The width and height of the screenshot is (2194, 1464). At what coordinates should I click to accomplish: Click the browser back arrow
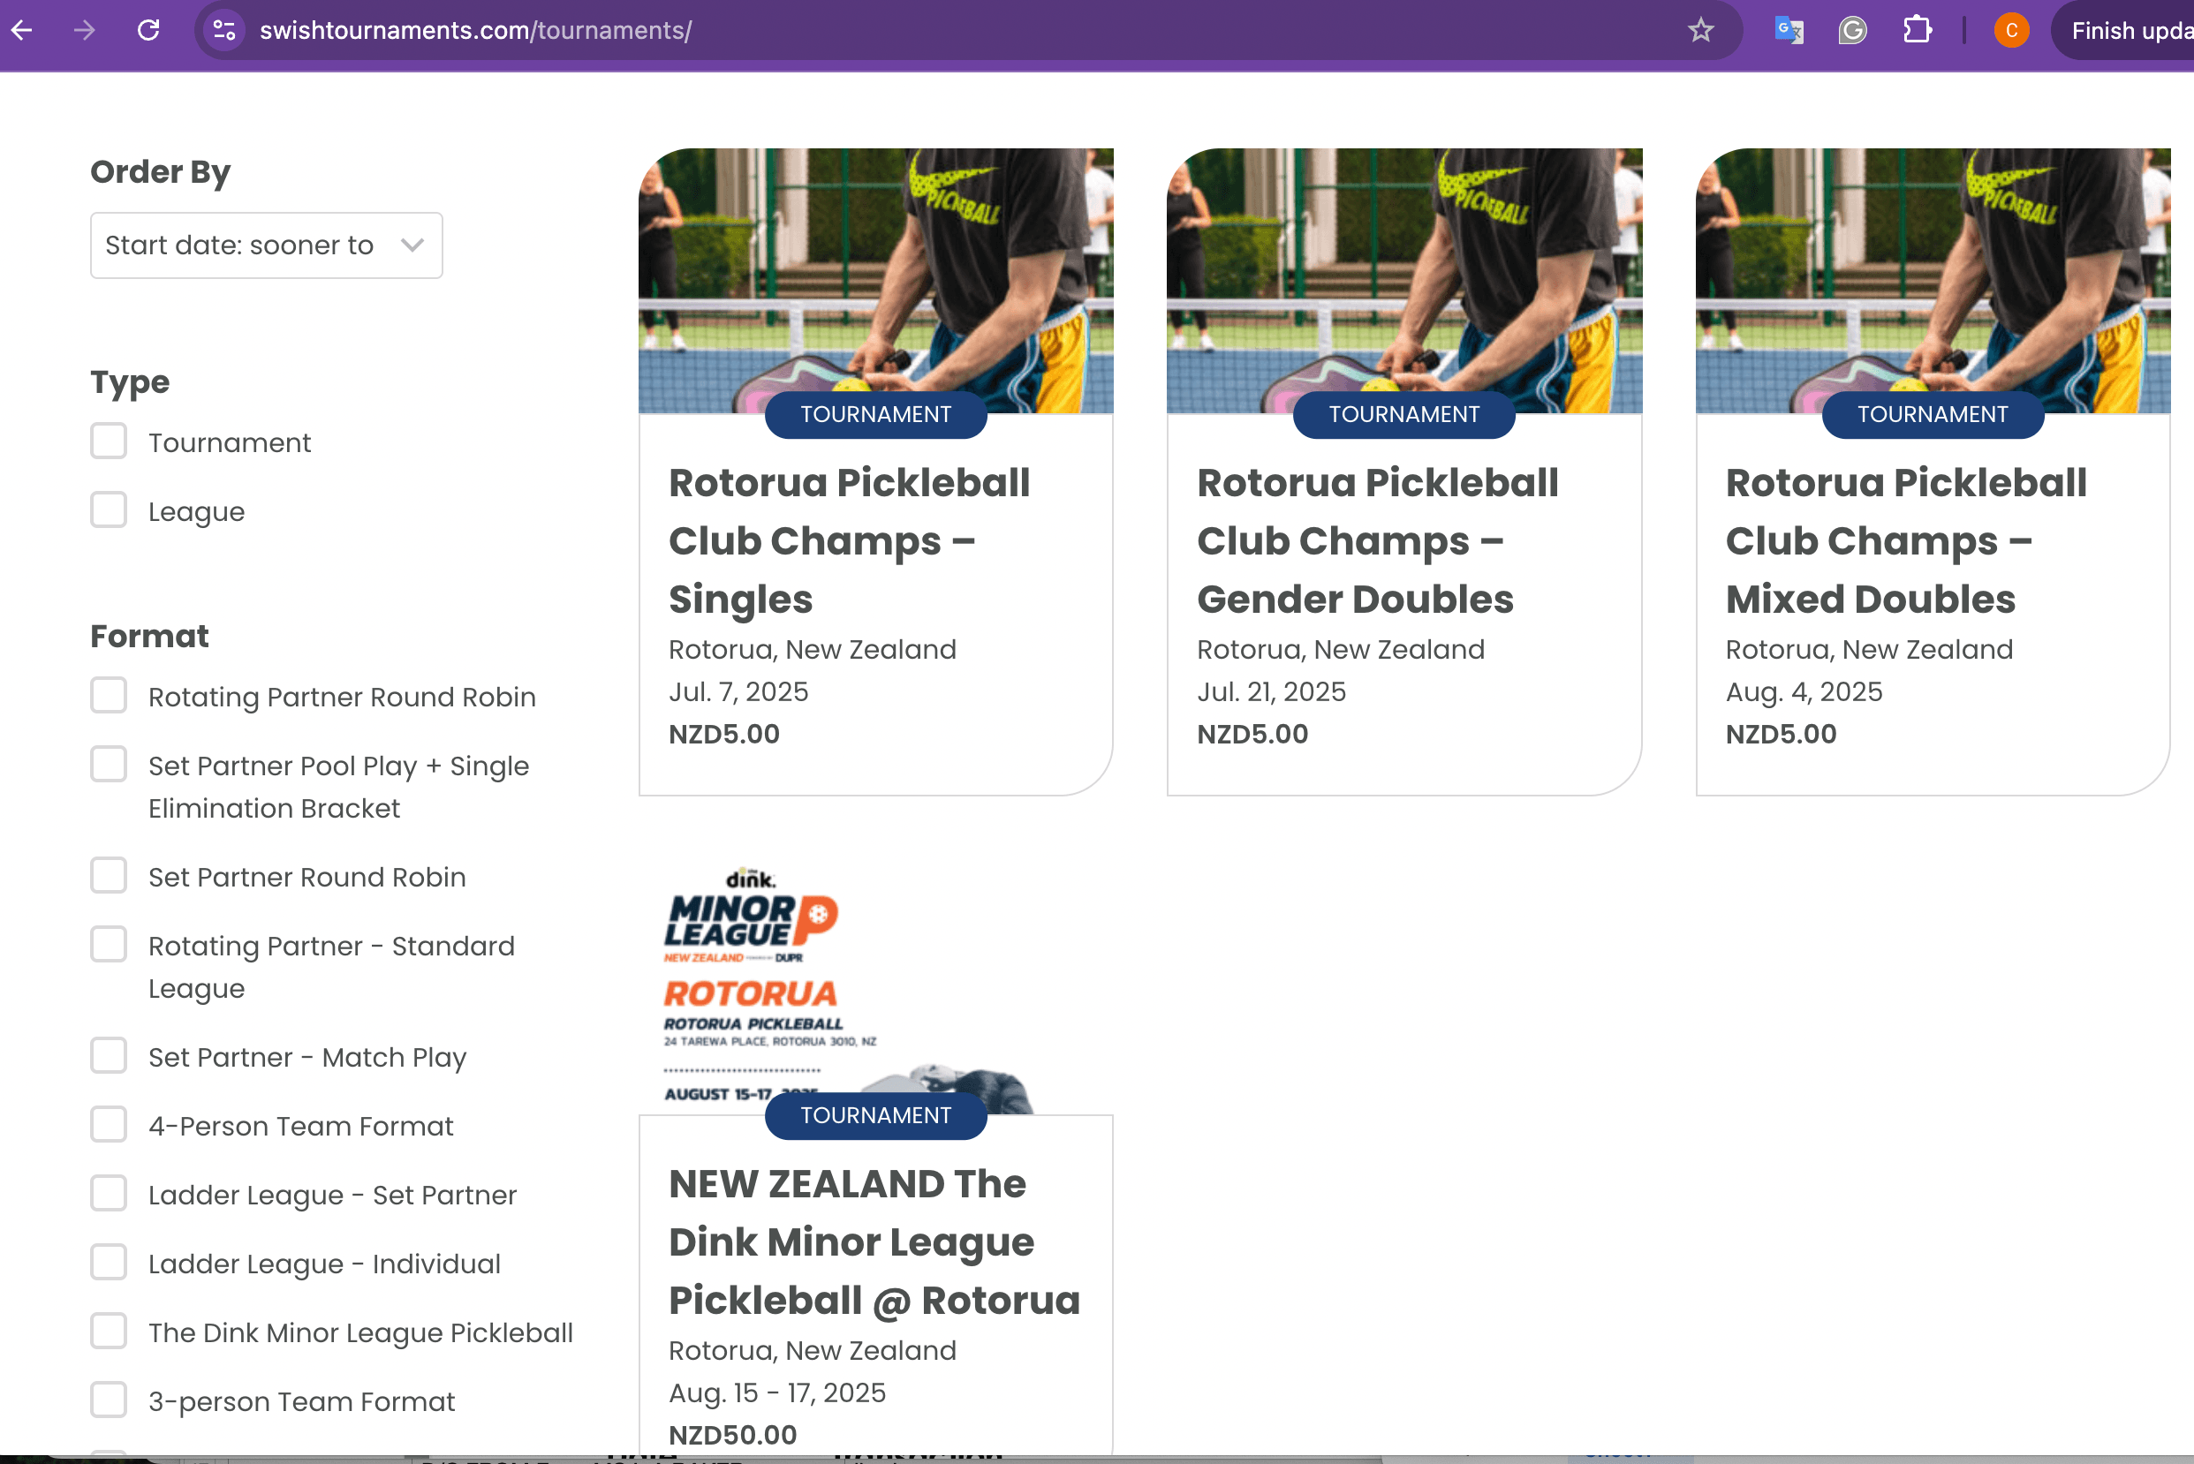coord(22,30)
